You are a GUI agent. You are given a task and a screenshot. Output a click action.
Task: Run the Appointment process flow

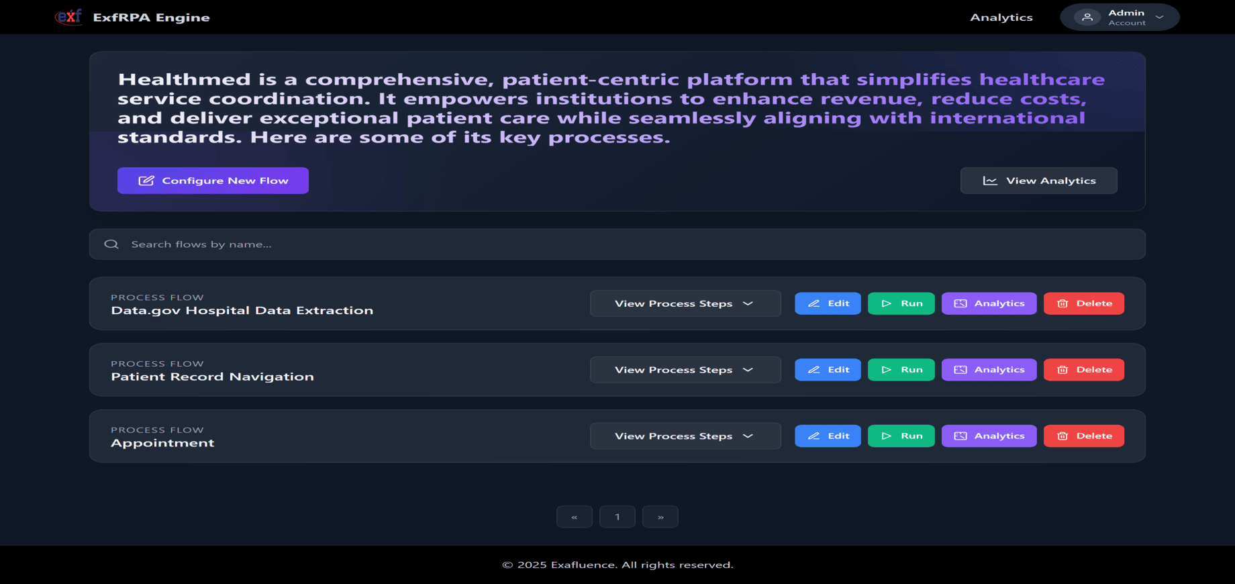(901, 436)
